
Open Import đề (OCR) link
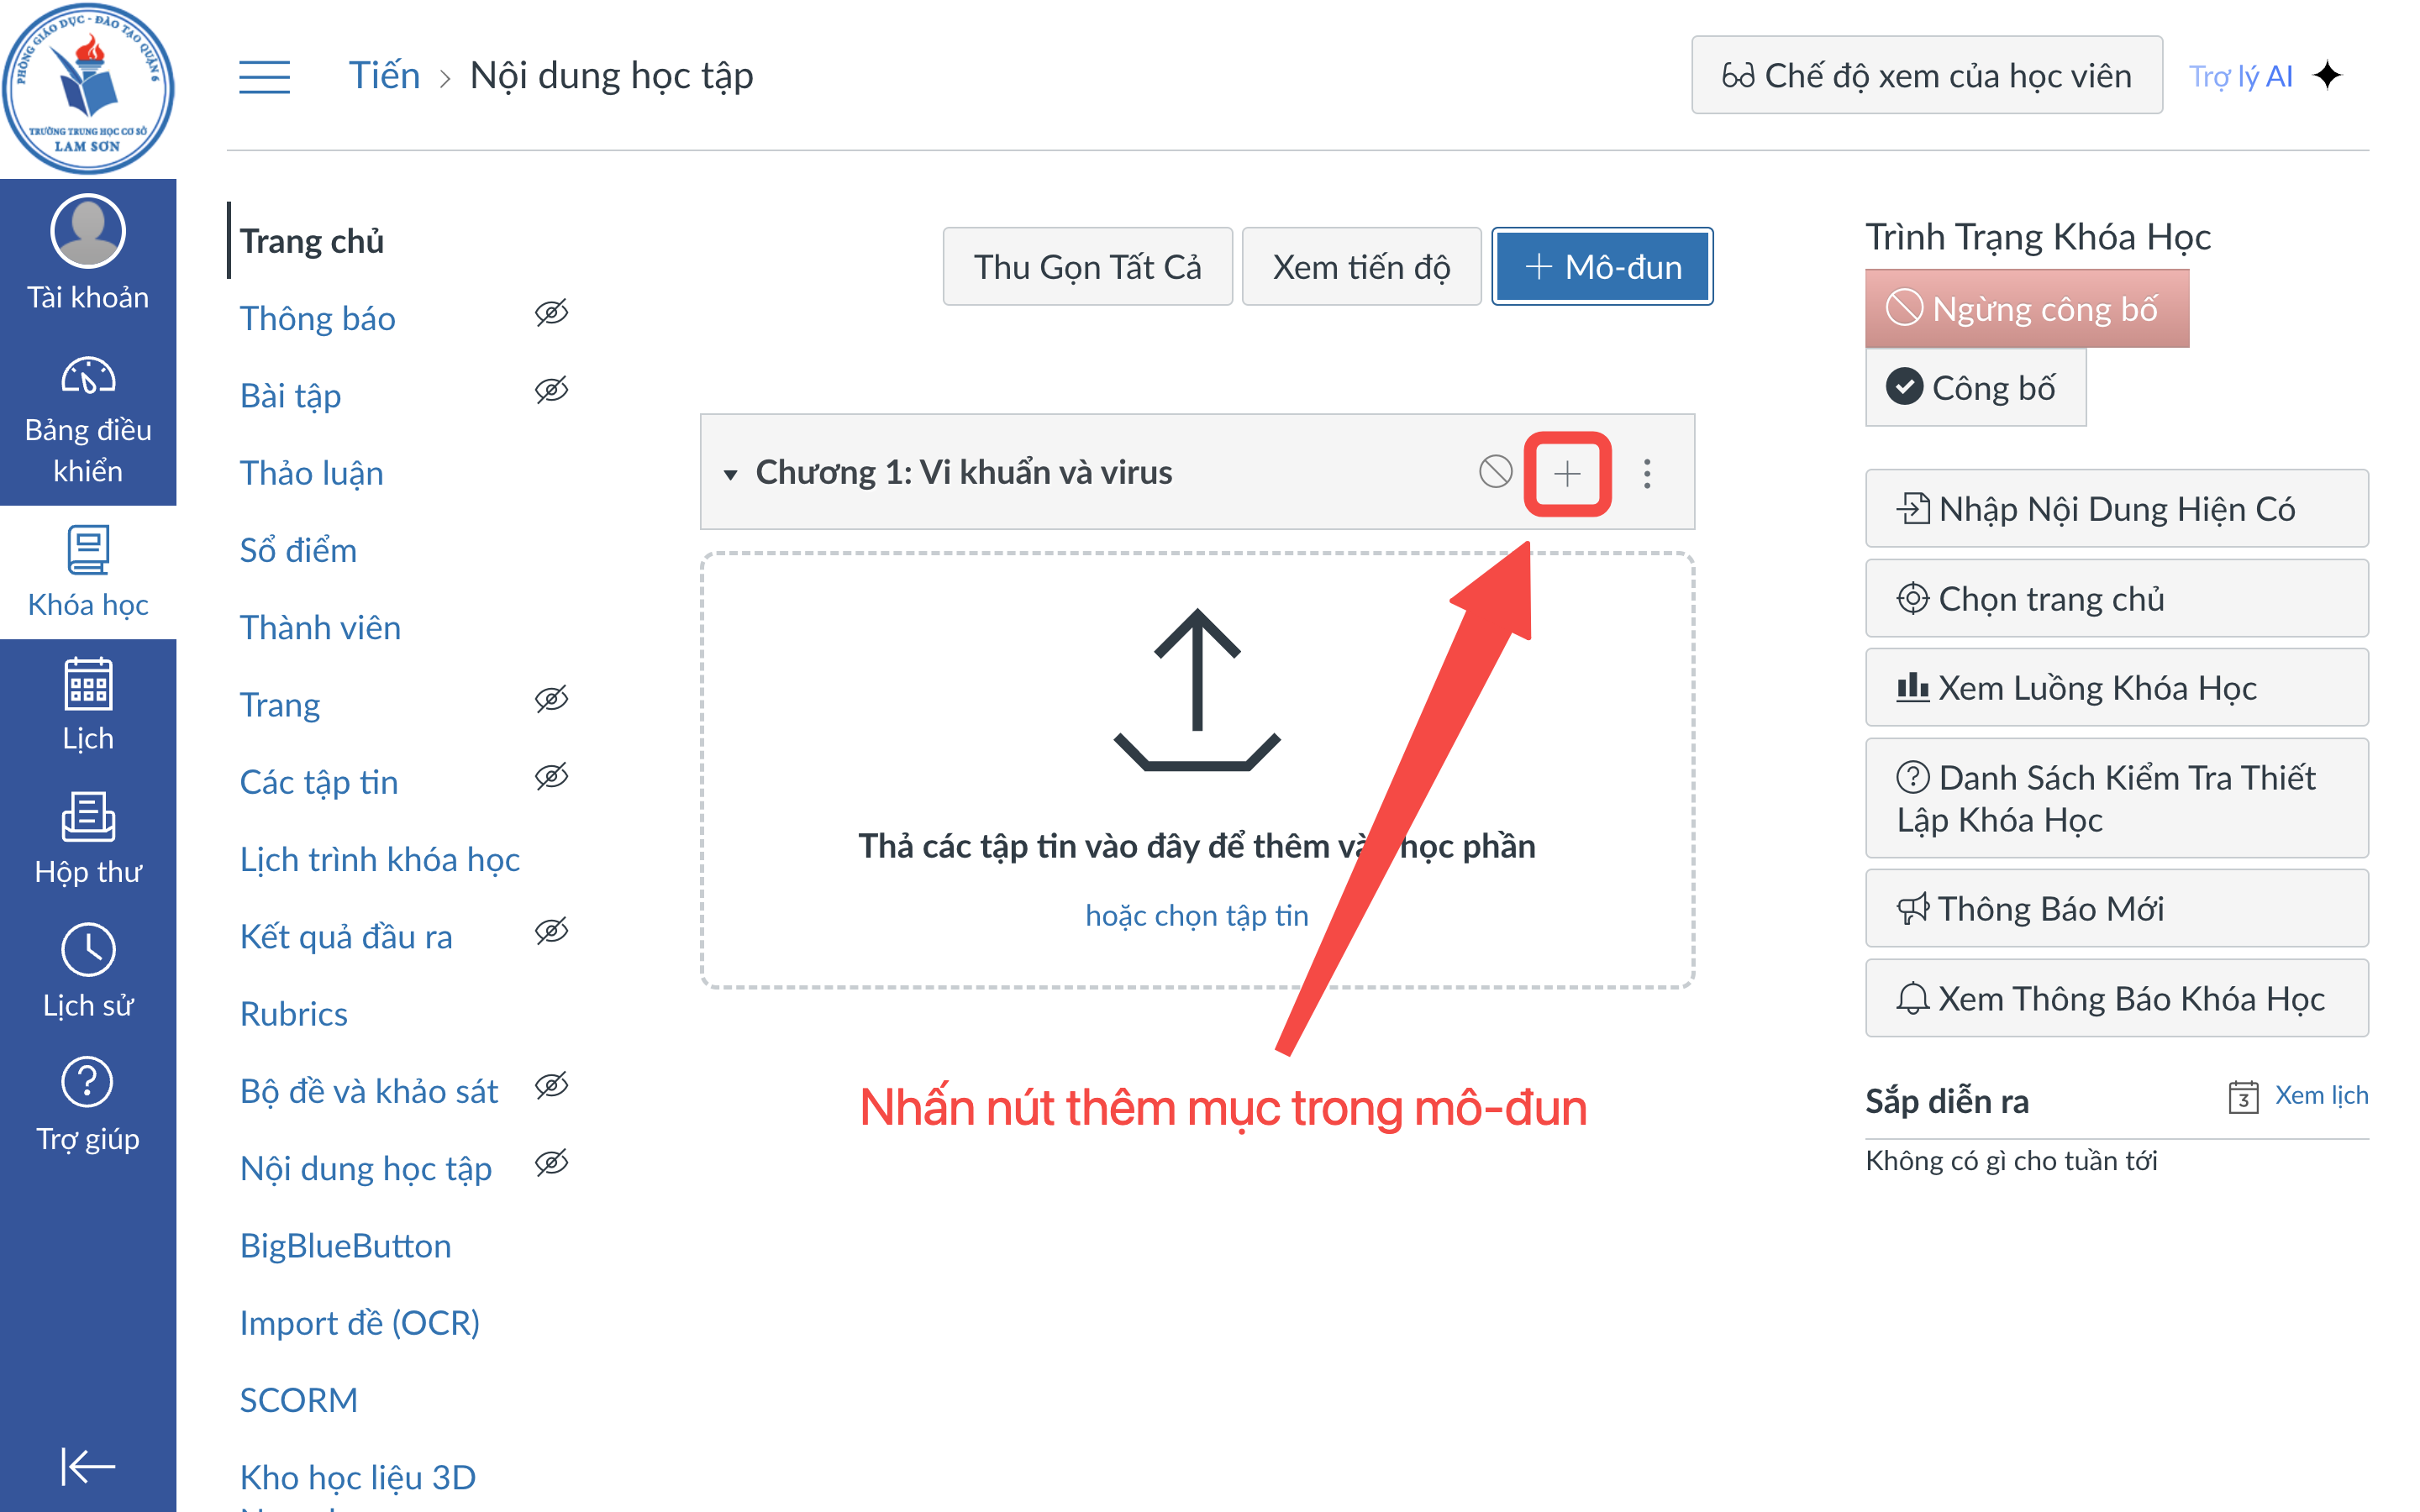point(359,1322)
